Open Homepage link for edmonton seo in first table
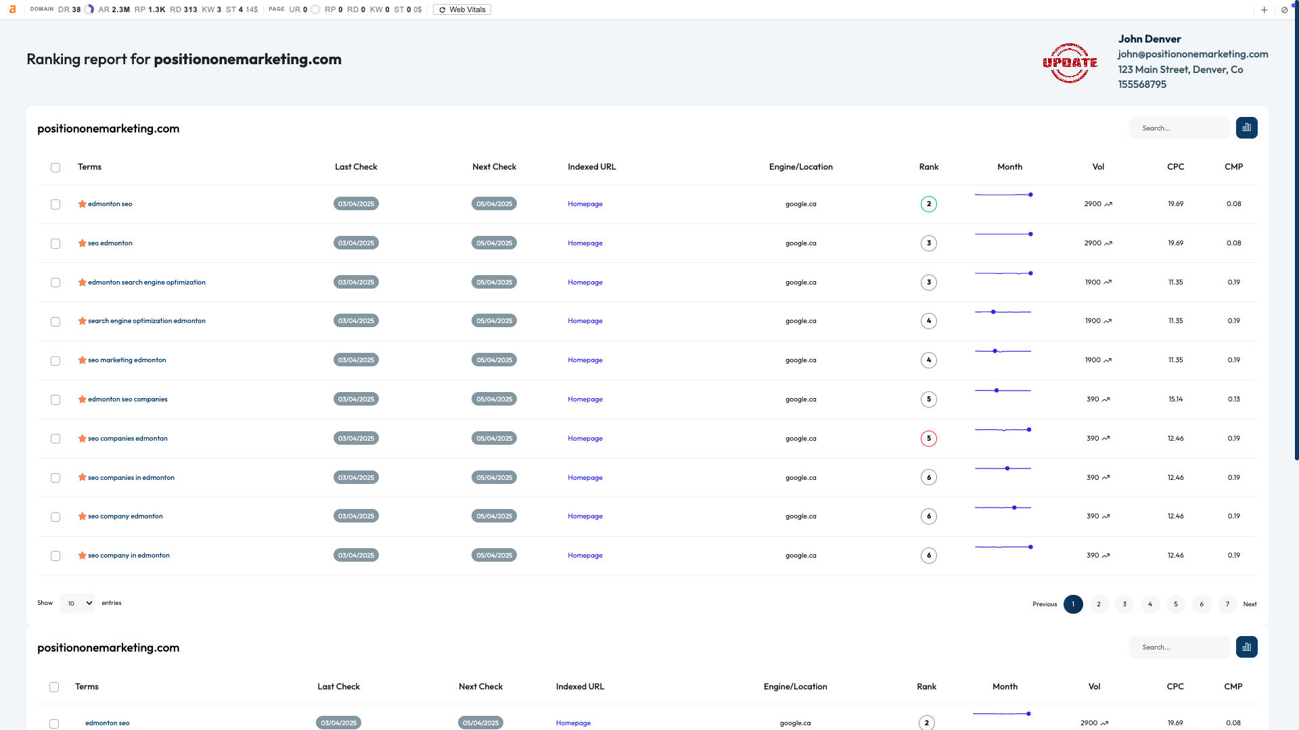This screenshot has height=730, width=1299. click(x=585, y=204)
